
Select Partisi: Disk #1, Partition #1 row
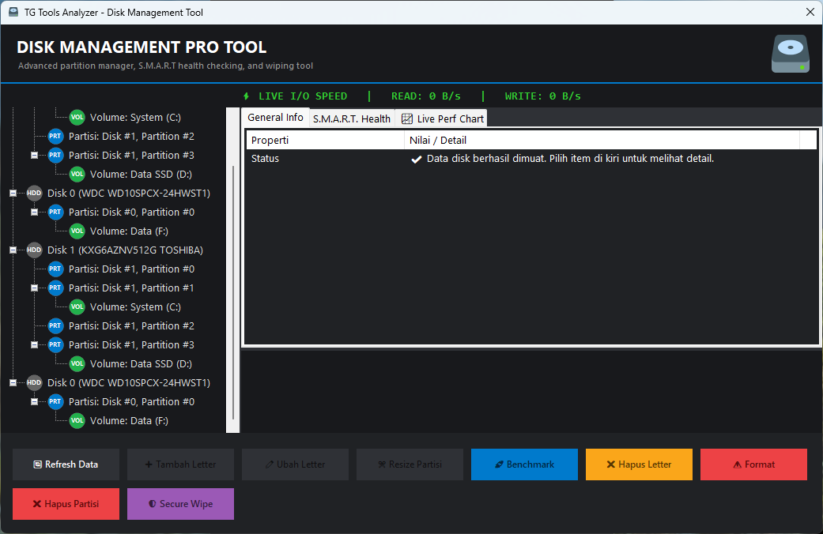(x=131, y=288)
